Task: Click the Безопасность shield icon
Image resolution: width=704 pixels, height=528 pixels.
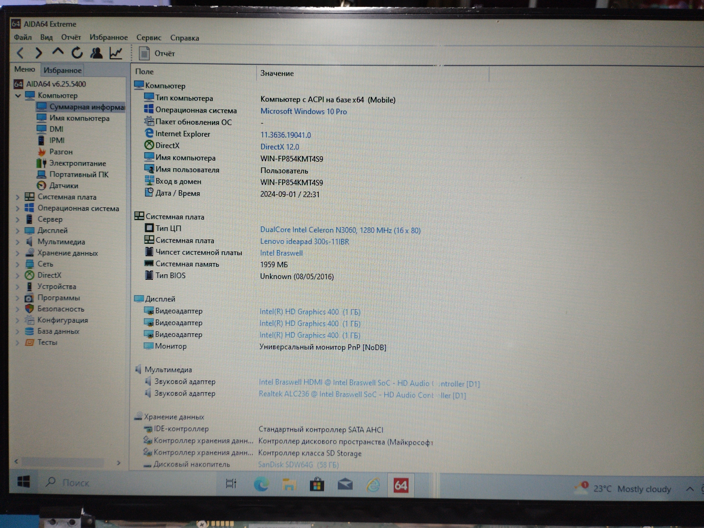Action: point(29,309)
